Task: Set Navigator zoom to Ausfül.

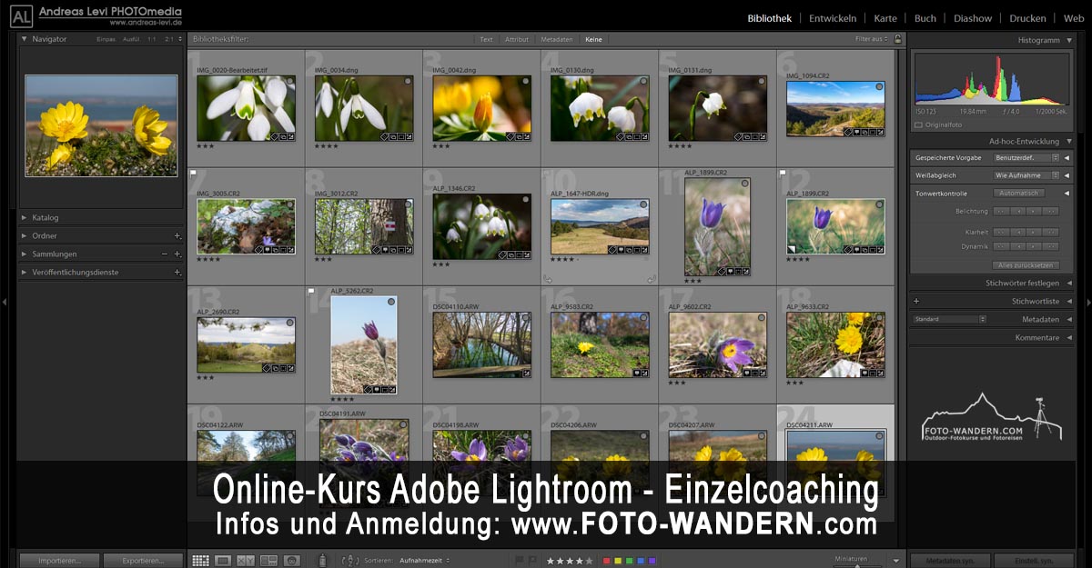Action: pyautogui.click(x=130, y=39)
